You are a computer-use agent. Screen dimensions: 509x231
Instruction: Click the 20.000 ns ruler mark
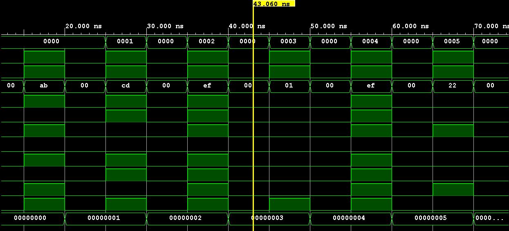click(x=83, y=26)
